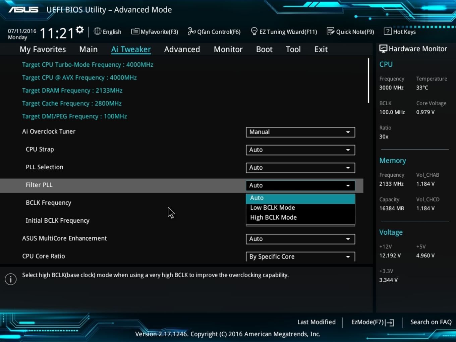Launch EZ Tuning Wizard lightbulb icon
456x342 pixels.
click(x=254, y=31)
